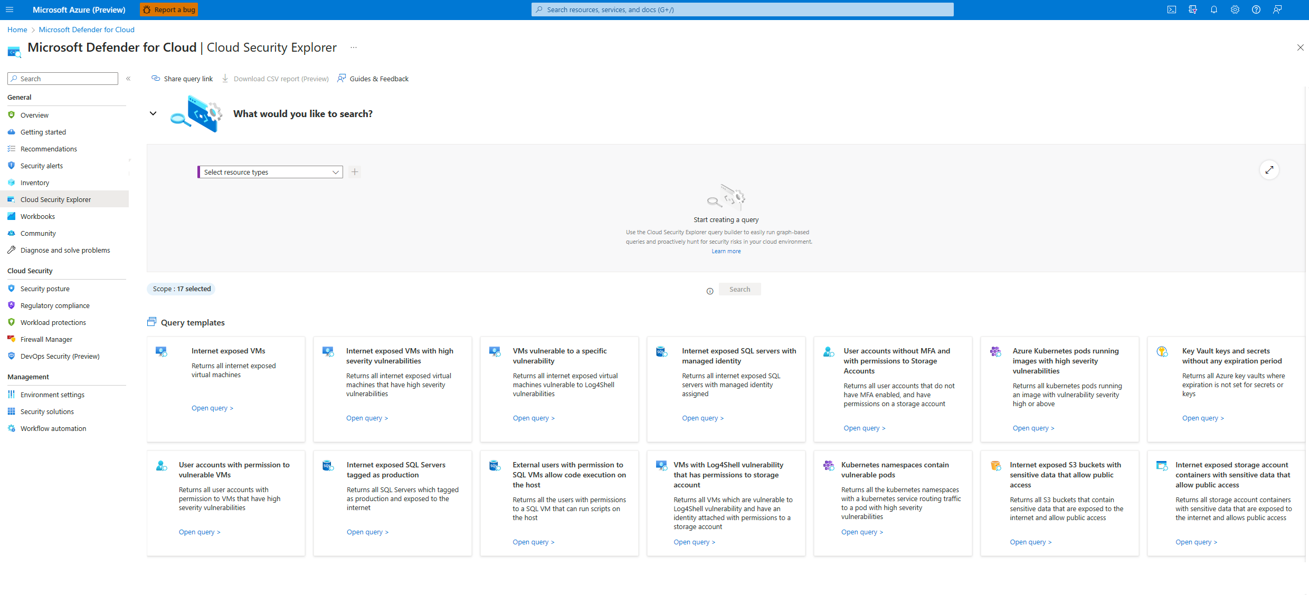Click the Cloud Security Explorer icon
Viewport: 1309px width, 595px height.
pyautogui.click(x=12, y=199)
